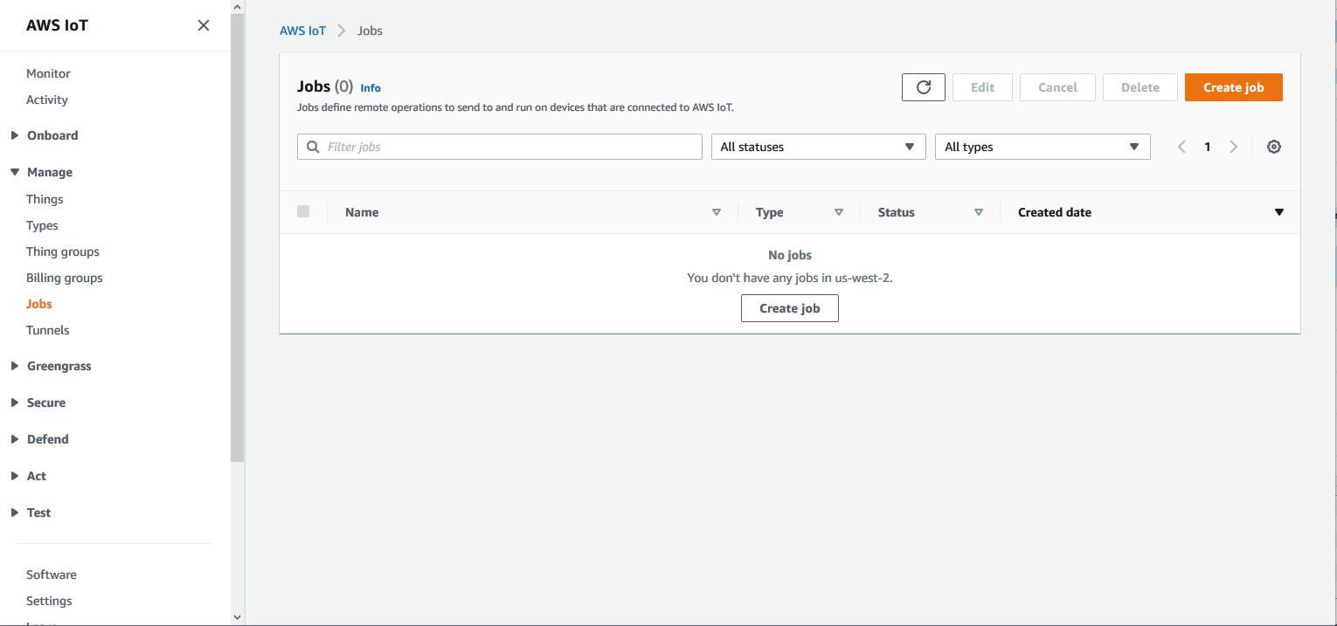Viewport: 1337px width, 626px height.
Task: Focus the Filter jobs search field
Action: point(500,147)
